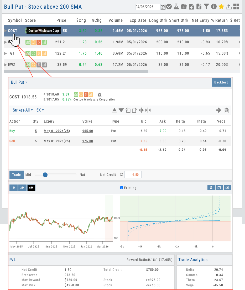Open the flask backtest icon in toolbar

click(x=176, y=7)
